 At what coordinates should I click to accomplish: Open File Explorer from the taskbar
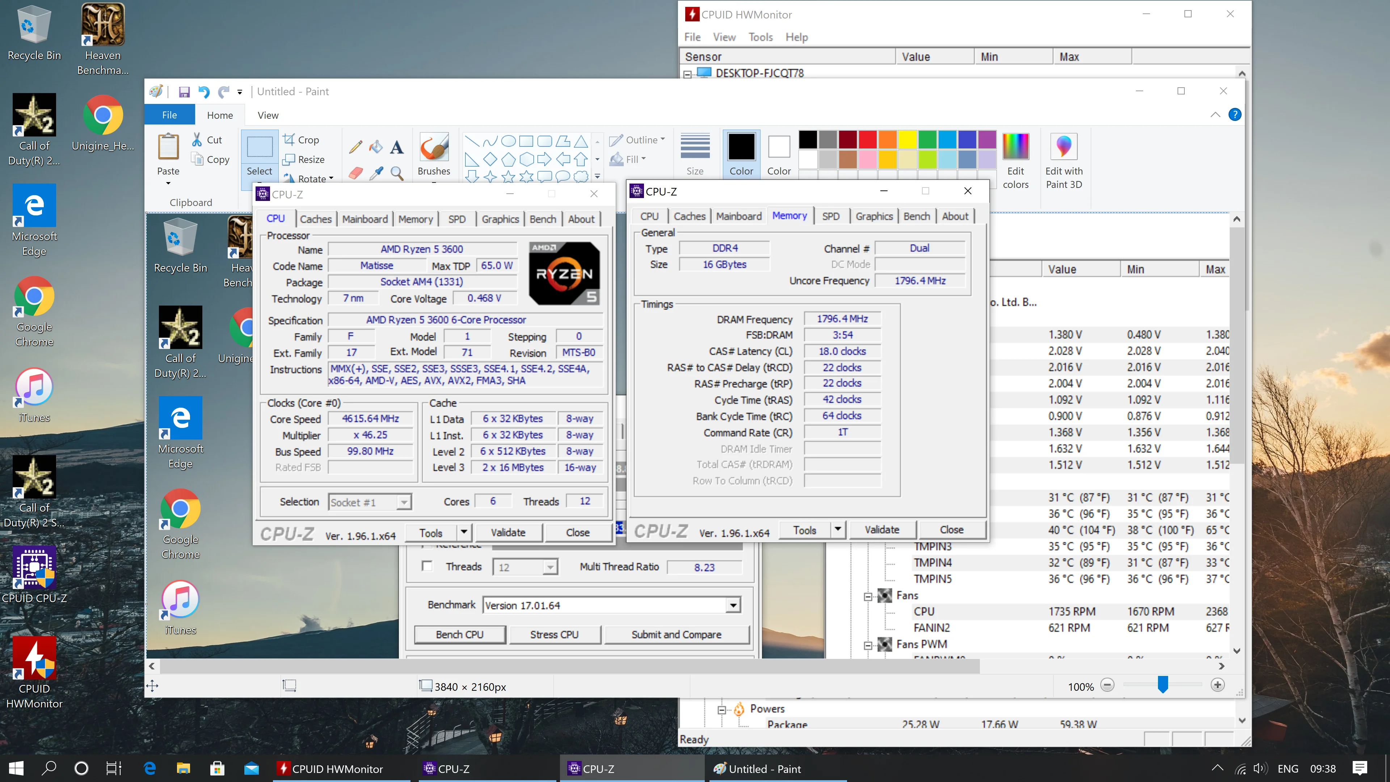coord(184,768)
